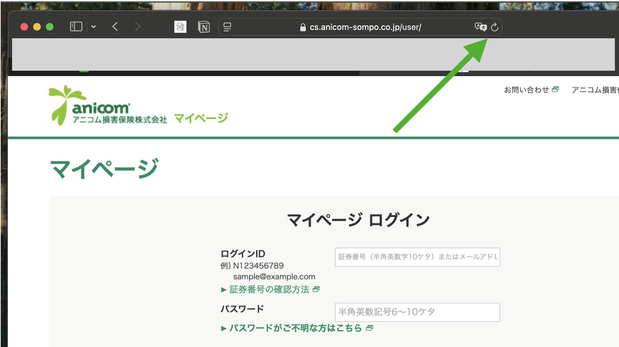Screen dimensions: 619x347
Task: Click the green マイページ text beside the logo
Action: (201, 118)
